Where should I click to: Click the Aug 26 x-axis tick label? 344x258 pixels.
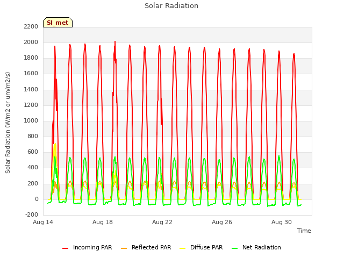click(222, 222)
